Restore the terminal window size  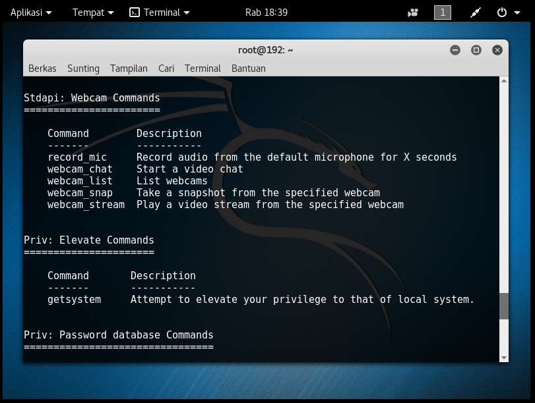point(476,49)
